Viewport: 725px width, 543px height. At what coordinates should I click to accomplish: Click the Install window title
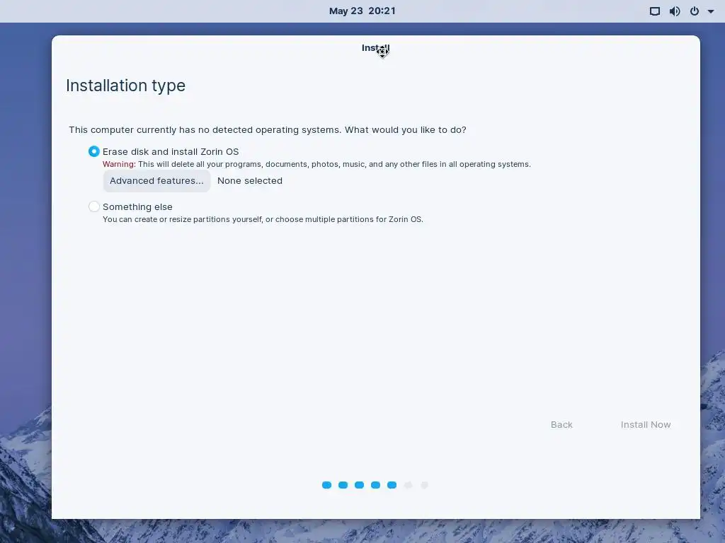click(x=375, y=48)
